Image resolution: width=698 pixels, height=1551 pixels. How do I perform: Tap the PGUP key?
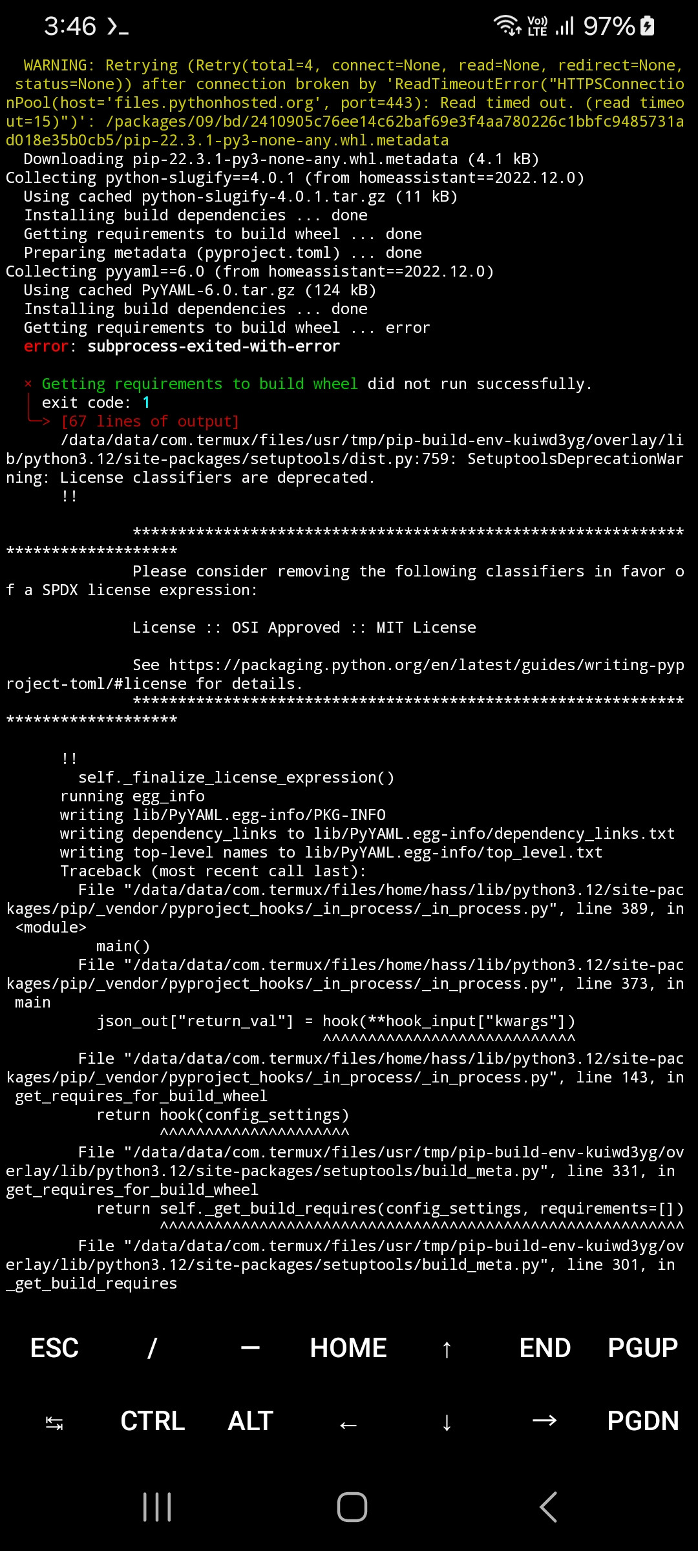(x=643, y=1348)
